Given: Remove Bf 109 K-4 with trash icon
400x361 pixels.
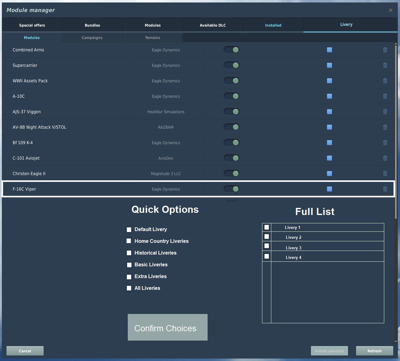Looking at the screenshot, I should [385, 143].
